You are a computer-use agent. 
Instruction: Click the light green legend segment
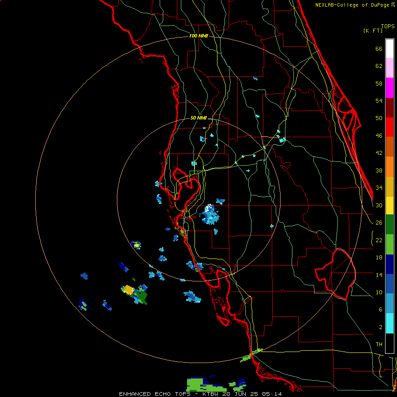(390, 244)
